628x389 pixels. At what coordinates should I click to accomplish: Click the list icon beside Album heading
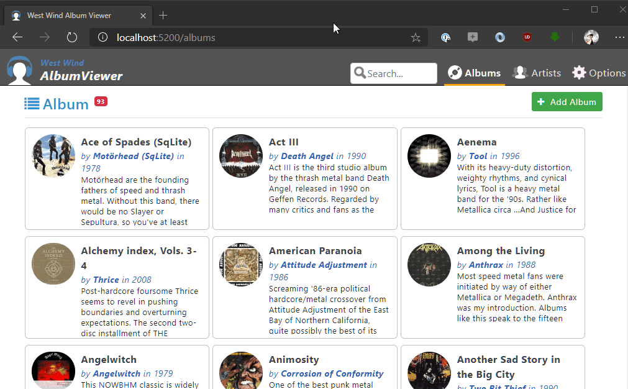[32, 104]
